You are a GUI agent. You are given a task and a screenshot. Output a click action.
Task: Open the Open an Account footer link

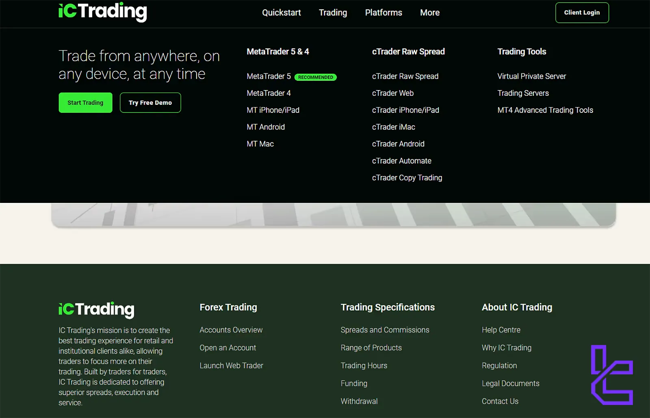point(227,348)
